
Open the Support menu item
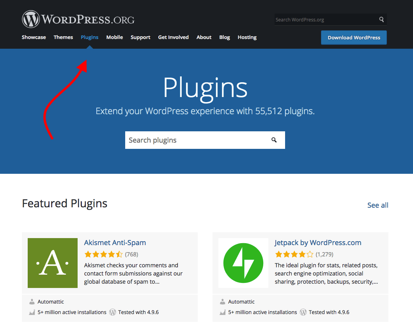click(140, 37)
